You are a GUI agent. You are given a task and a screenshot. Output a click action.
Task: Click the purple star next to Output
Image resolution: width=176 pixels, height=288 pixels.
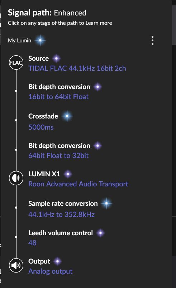click(x=58, y=261)
